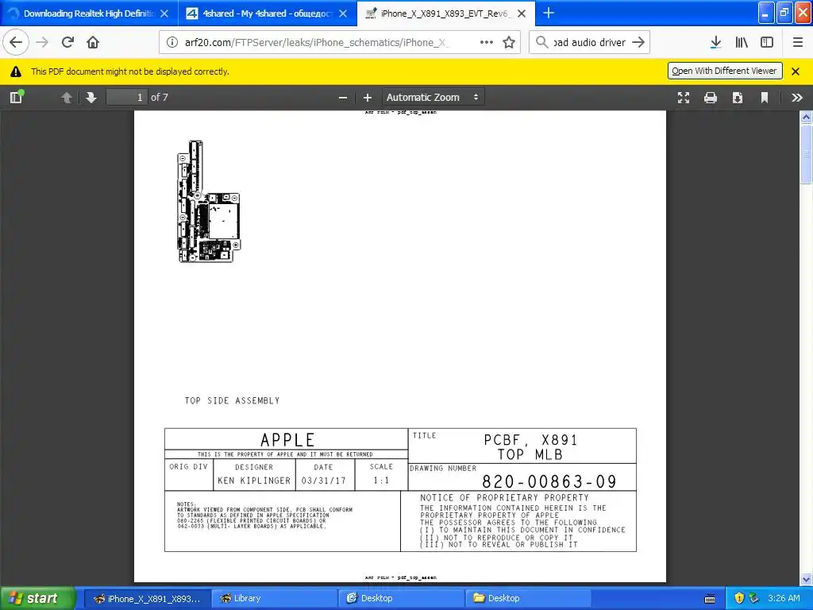The width and height of the screenshot is (813, 610).
Task: Go to previous PDF page
Action: pos(67,97)
